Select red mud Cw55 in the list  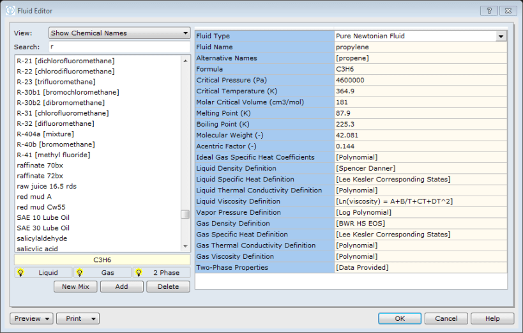pos(42,207)
